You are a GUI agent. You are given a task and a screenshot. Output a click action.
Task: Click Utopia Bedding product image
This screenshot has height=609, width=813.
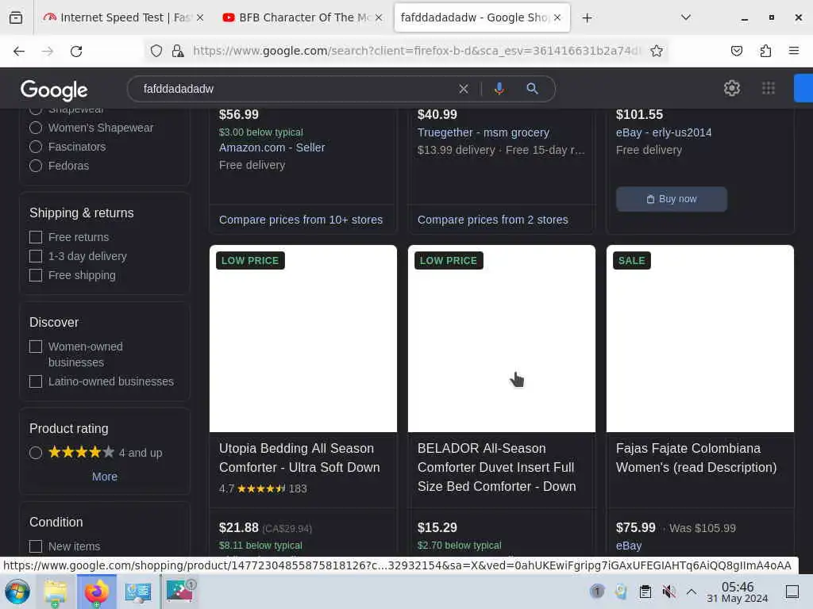(303, 339)
